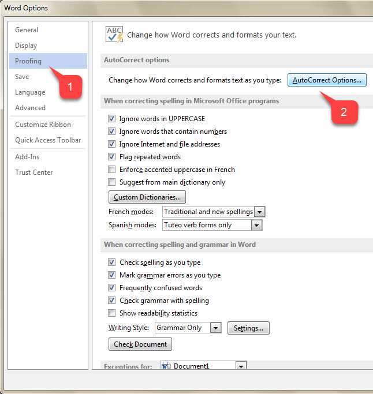
Task: Click the ABC proofing checkmark icon
Action: [114, 34]
